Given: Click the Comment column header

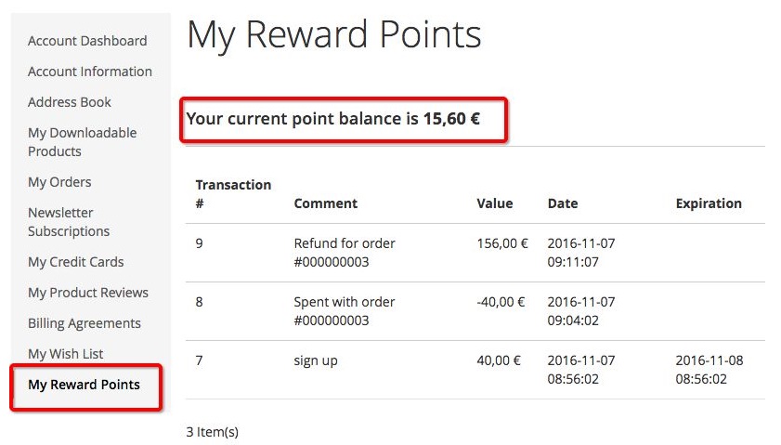Looking at the screenshot, I should point(325,203).
